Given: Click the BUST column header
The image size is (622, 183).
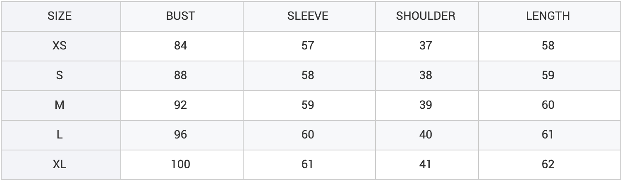Looking at the screenshot, I should coord(180,16).
